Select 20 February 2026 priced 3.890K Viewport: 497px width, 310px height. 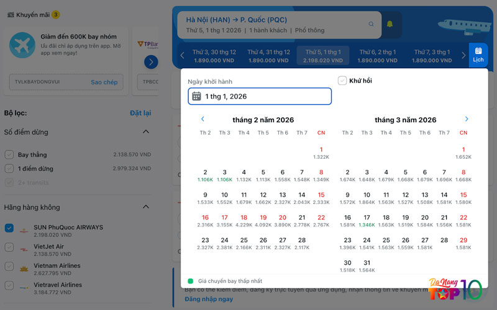pyautogui.click(x=283, y=221)
